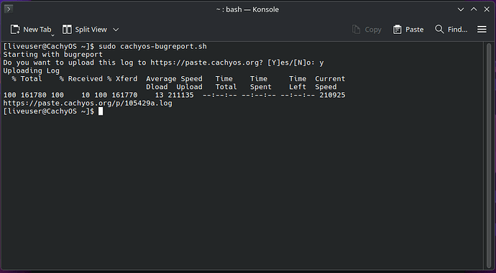Click the '~ : bash — Konsole' window title
The height and width of the screenshot is (273, 496).
coord(247,9)
